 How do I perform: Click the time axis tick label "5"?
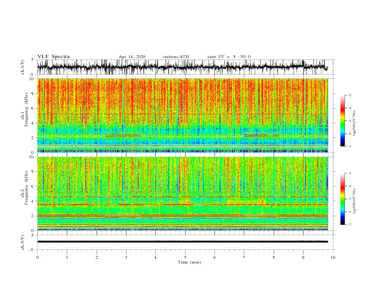click(185, 257)
